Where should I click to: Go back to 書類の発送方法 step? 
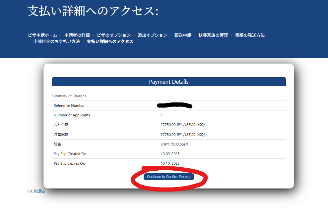click(x=250, y=35)
